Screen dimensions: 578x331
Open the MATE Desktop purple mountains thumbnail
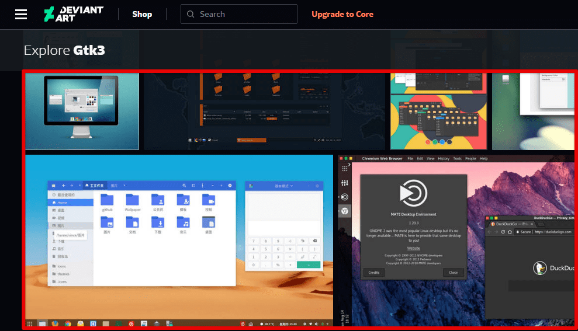[x=456, y=241]
